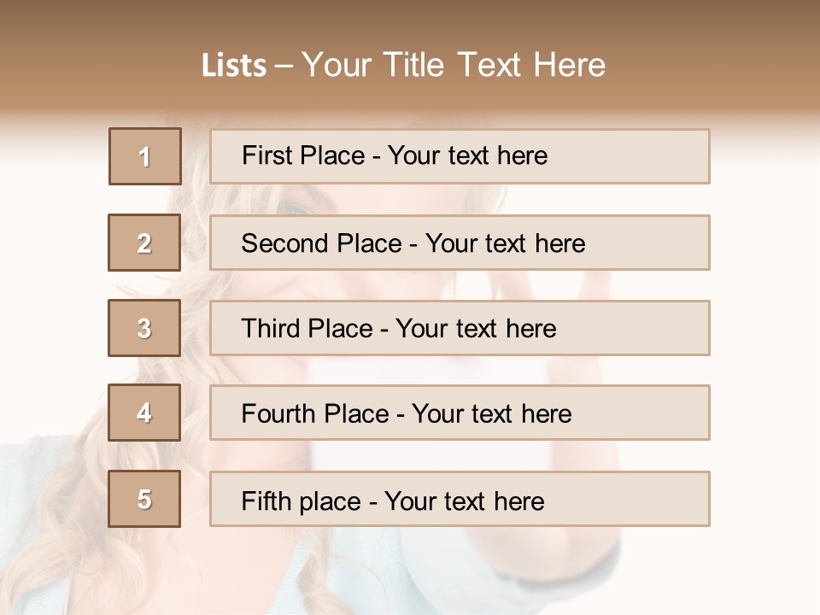Screen dimensions: 820x615
Task: Click the curly hair at the slide's lower left
Action: click(x=51, y=547)
